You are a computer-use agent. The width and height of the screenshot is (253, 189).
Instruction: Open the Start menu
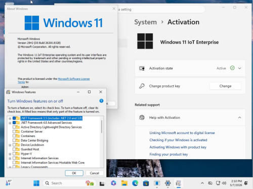[x=36, y=183]
